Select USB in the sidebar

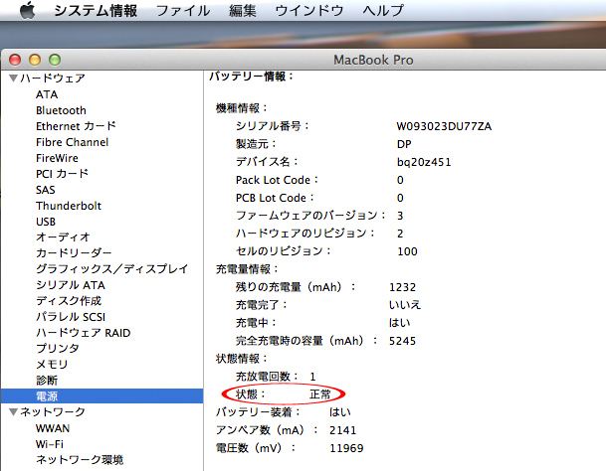[x=46, y=222]
